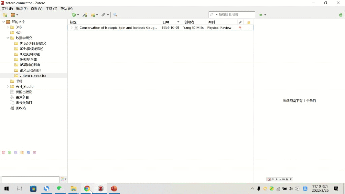Image resolution: width=345 pixels, height=194 pixels.
Task: Open the New Library toolbar icon
Action: [x=13, y=15]
